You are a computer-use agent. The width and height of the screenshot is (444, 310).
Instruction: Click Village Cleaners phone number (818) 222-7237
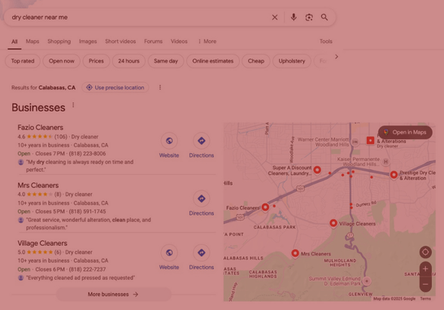87,269
